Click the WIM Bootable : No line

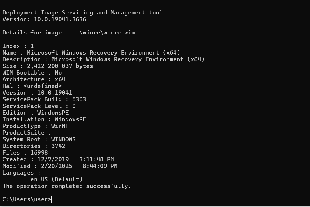point(32,73)
